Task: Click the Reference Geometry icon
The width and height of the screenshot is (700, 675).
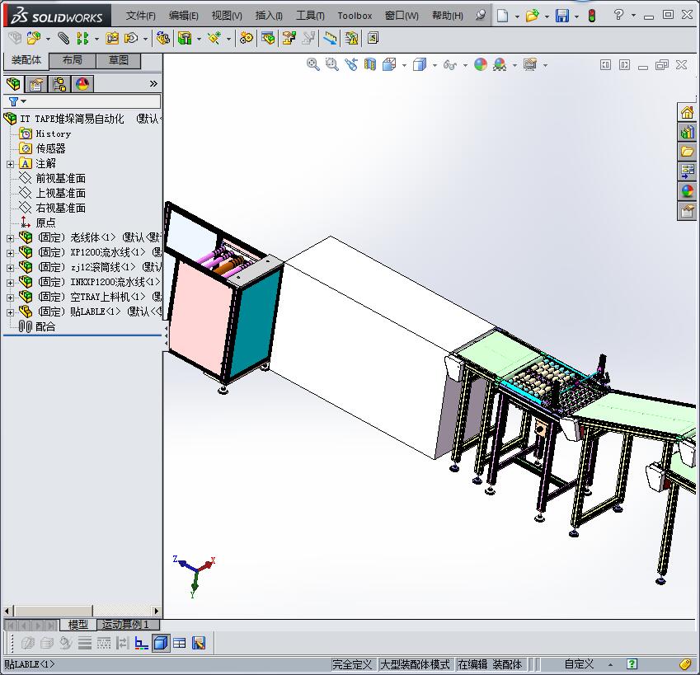Action: (x=214, y=39)
